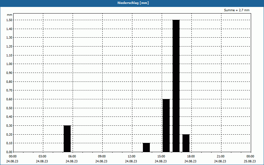
Task: Click the 0,60 y-axis value
Action: pyautogui.click(x=9, y=99)
